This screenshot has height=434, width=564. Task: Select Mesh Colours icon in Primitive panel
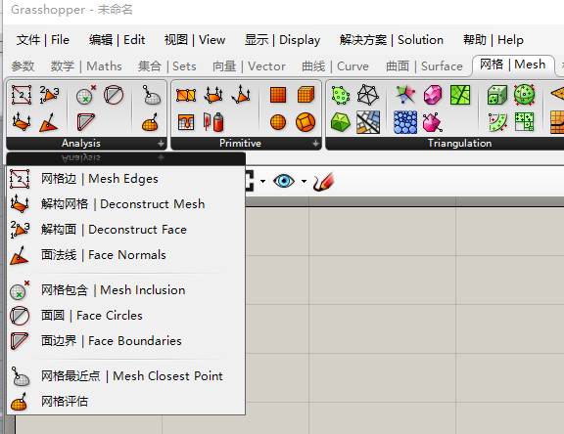[186, 122]
